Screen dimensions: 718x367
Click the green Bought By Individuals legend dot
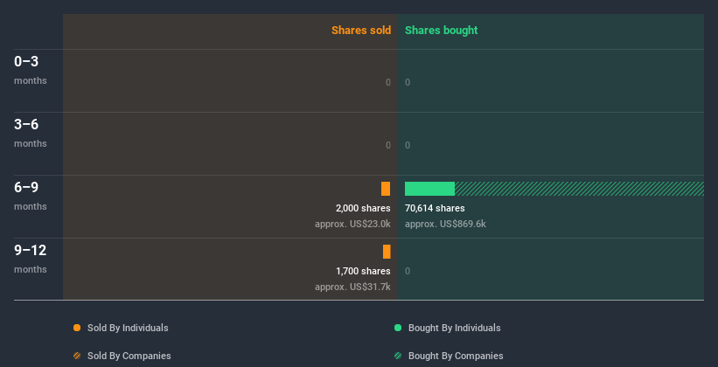398,328
